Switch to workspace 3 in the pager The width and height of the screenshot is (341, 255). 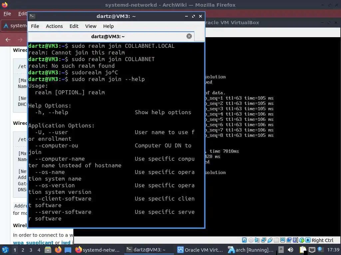(31, 250)
